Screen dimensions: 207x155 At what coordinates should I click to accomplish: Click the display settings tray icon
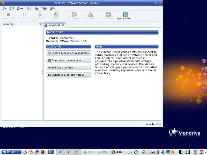click(x=153, y=152)
